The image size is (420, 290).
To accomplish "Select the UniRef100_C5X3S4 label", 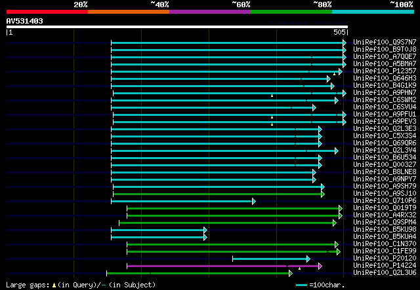I will [x=385, y=136].
